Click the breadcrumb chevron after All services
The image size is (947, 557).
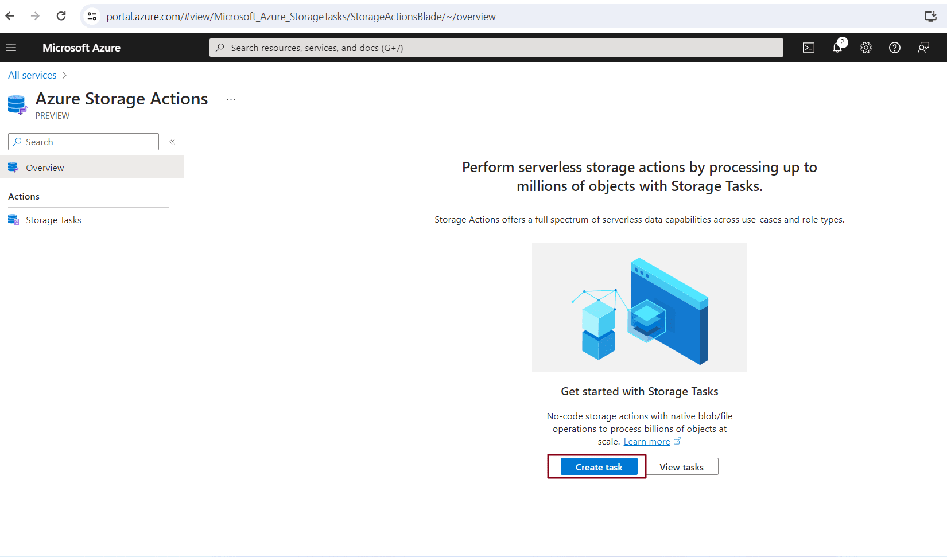64,75
